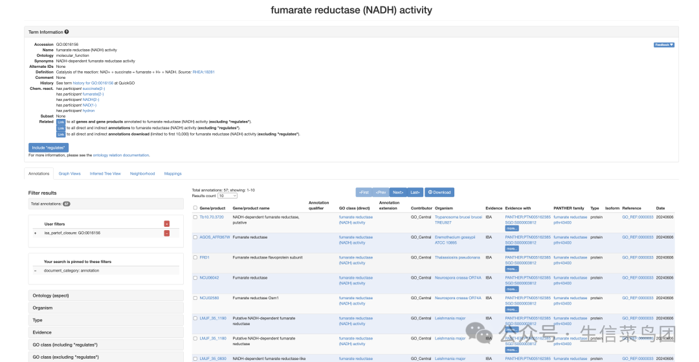Click the First page button
Viewport: 699px width, 362px height.
tap(364, 193)
